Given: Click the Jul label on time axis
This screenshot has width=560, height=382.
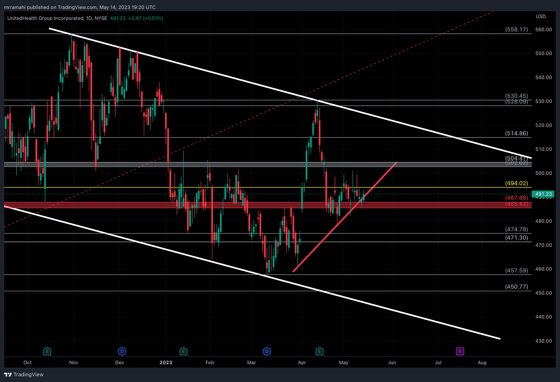Looking at the screenshot, I should point(438,362).
